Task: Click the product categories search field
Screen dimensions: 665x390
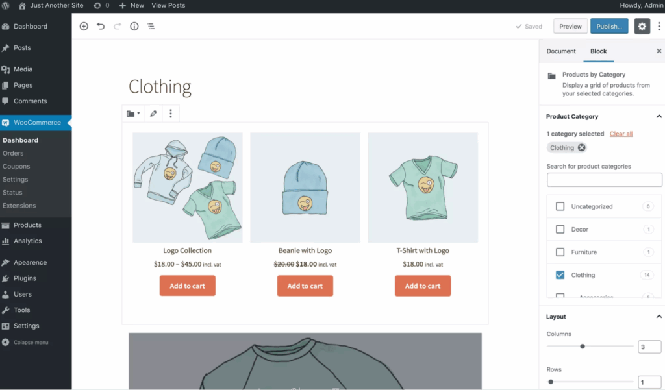Action: coord(604,179)
